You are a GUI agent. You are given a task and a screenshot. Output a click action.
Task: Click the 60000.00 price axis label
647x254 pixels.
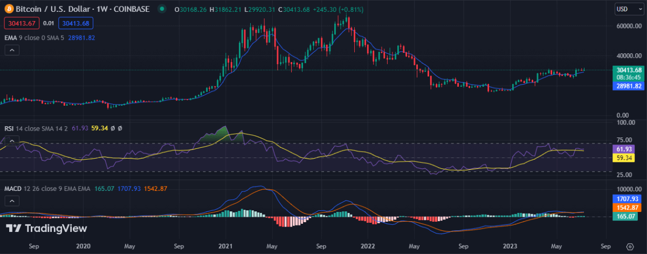coord(629,25)
